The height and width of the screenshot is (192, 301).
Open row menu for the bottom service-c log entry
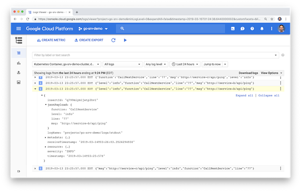click(281, 168)
